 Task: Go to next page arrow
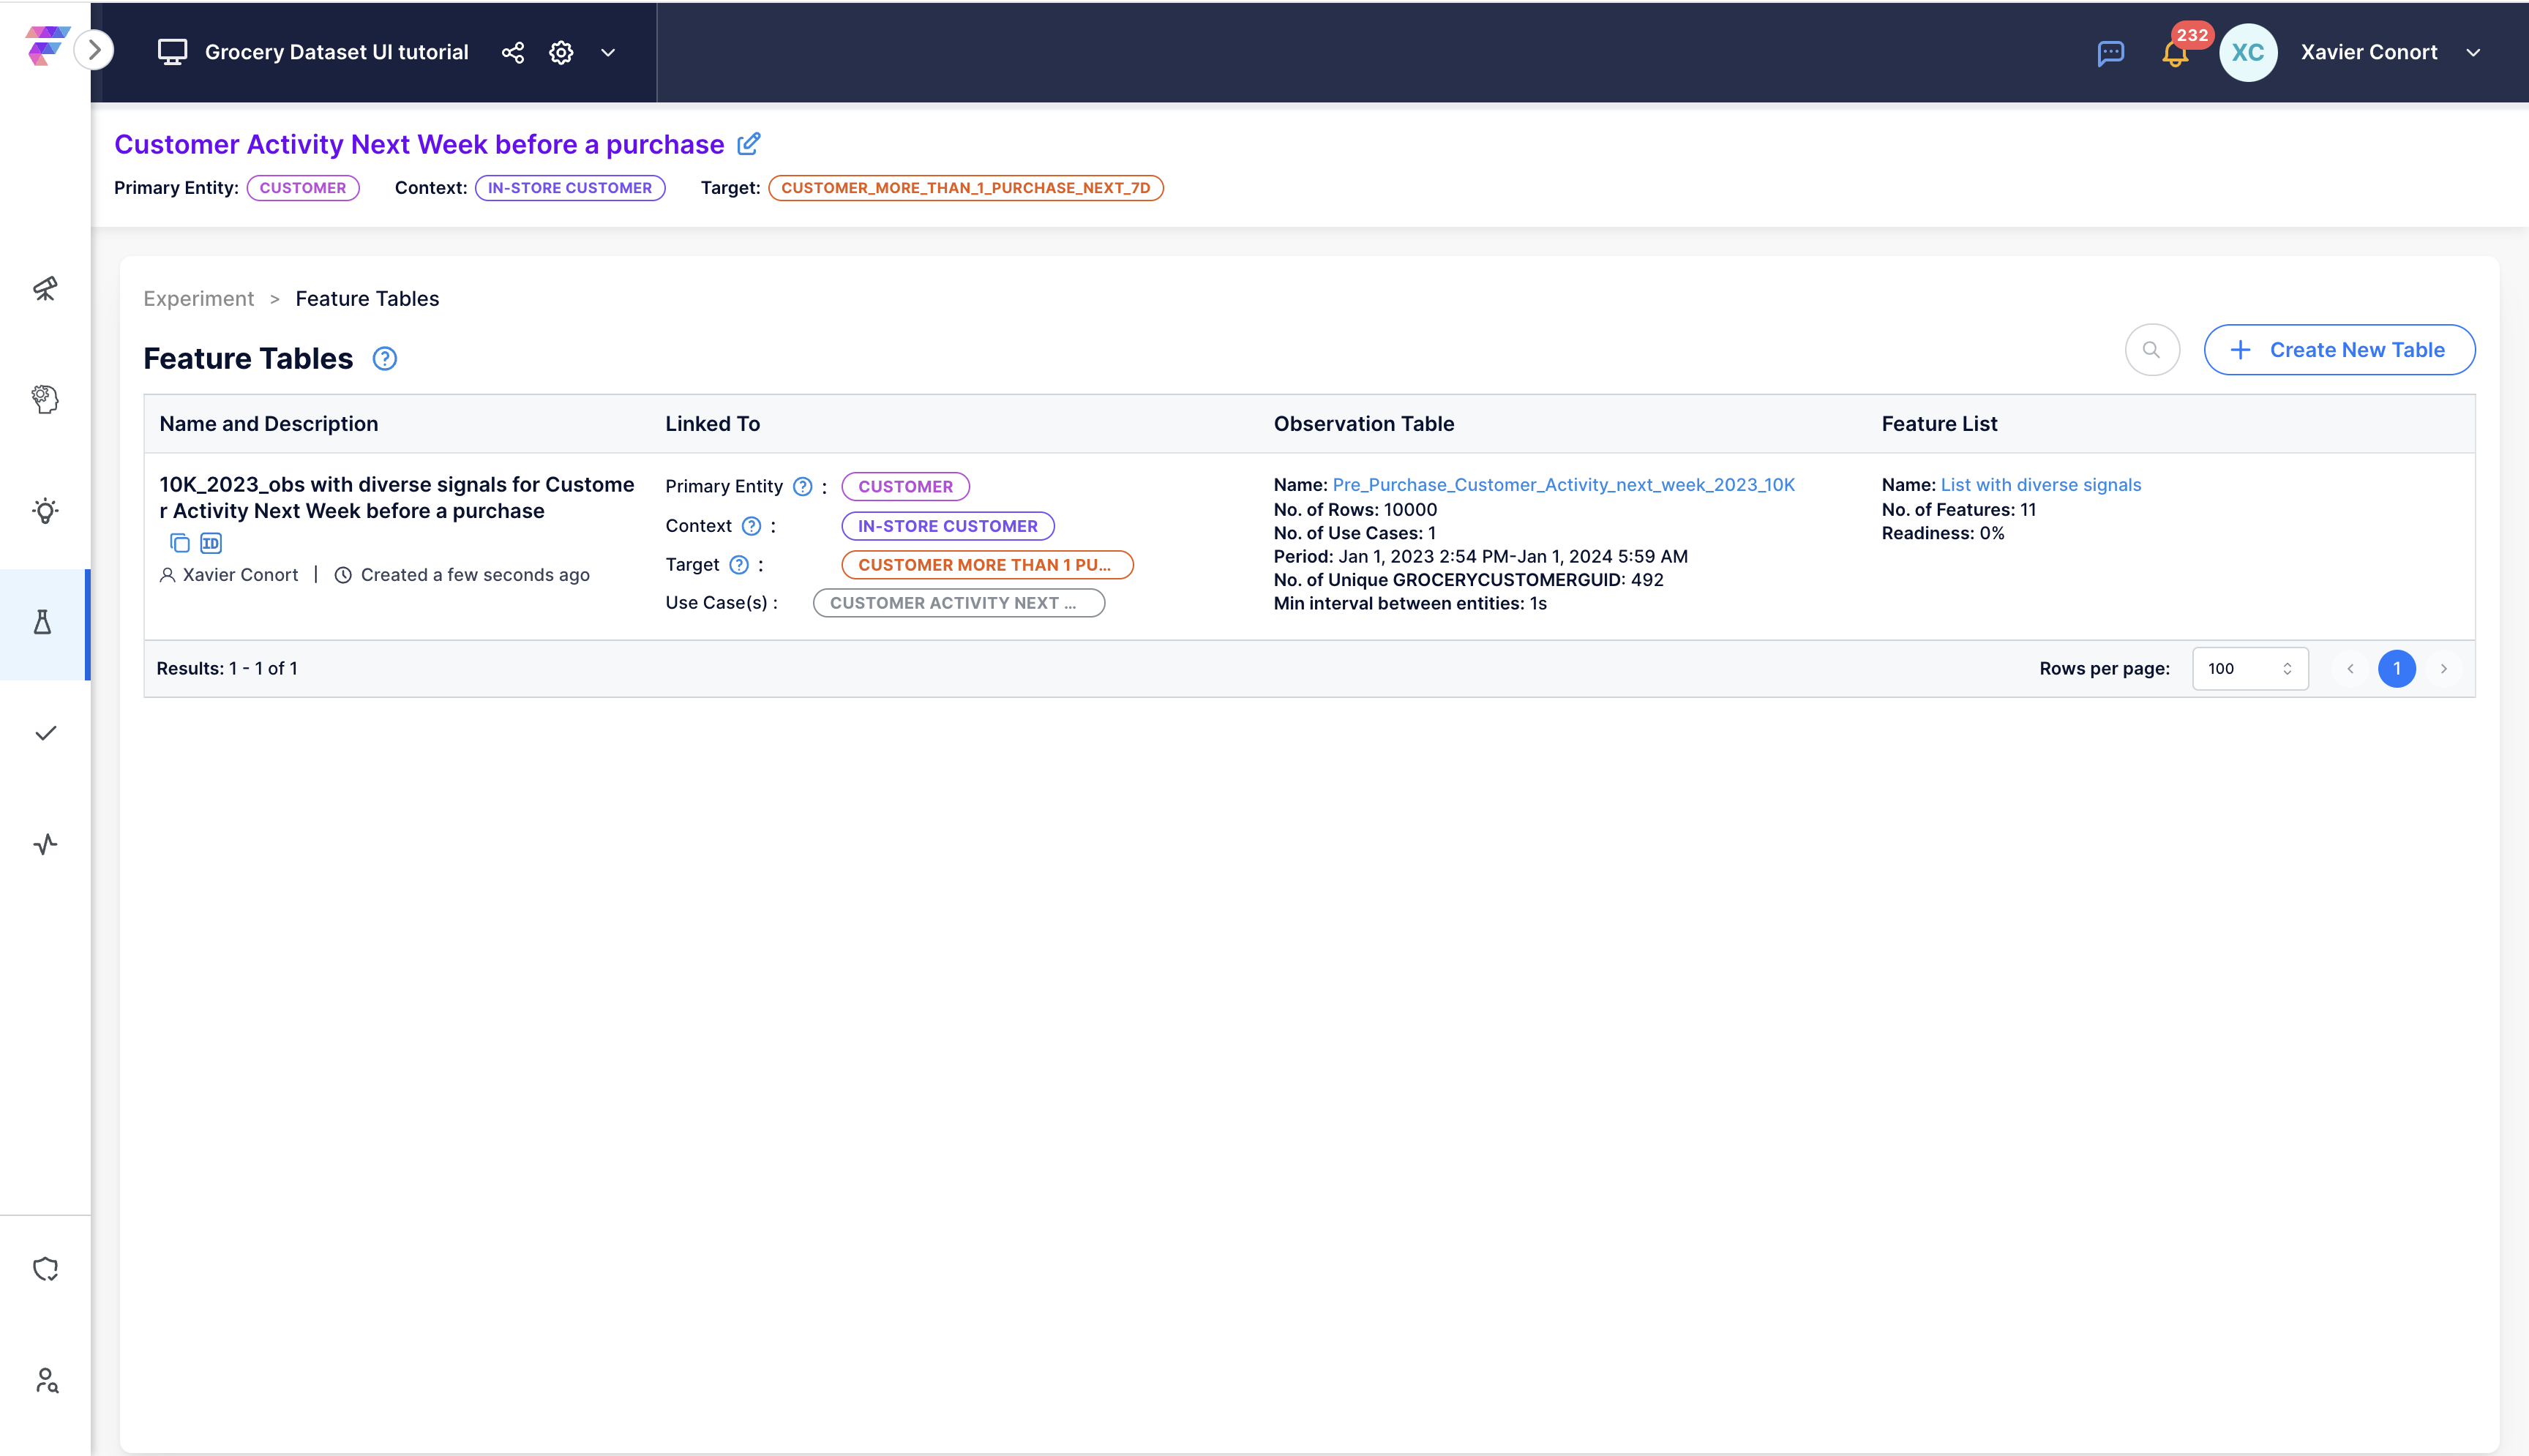[2444, 669]
